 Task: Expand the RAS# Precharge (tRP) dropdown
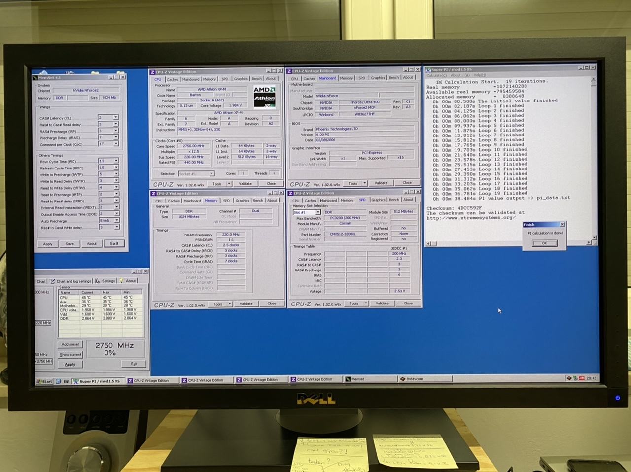click(x=115, y=131)
